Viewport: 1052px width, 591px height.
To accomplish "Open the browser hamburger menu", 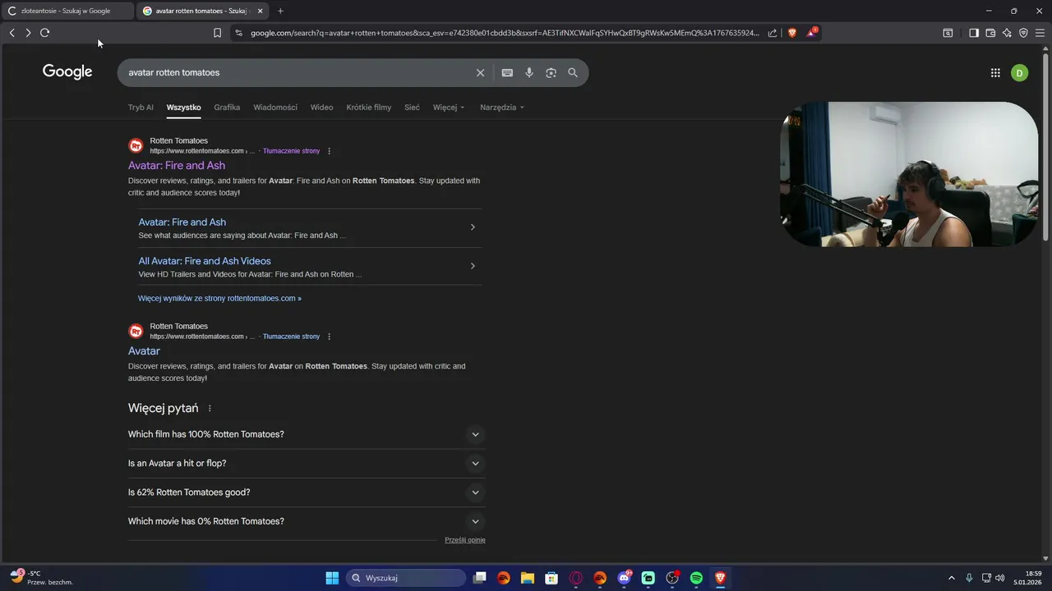I will 1040,33.
